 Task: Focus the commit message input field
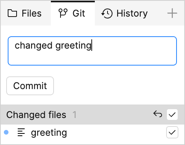tap(92, 51)
